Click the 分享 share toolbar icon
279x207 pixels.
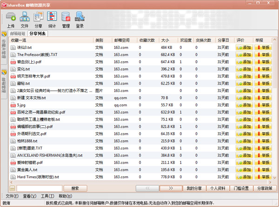click(x=38, y=19)
